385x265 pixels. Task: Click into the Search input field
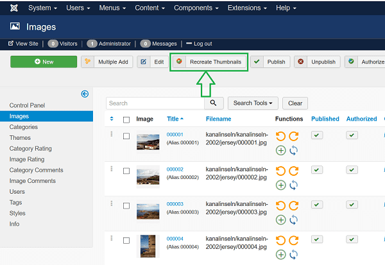[155, 103]
